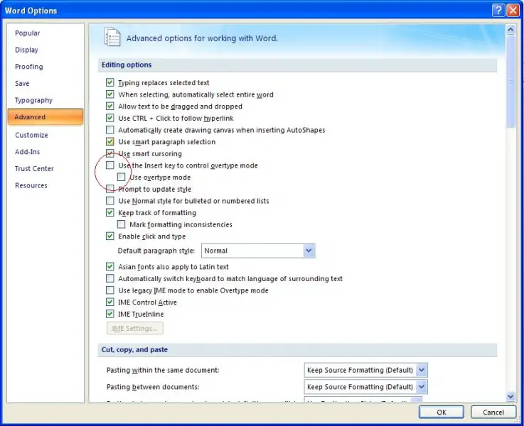
Task: Toggle Keep track of formatting
Action: pos(110,212)
